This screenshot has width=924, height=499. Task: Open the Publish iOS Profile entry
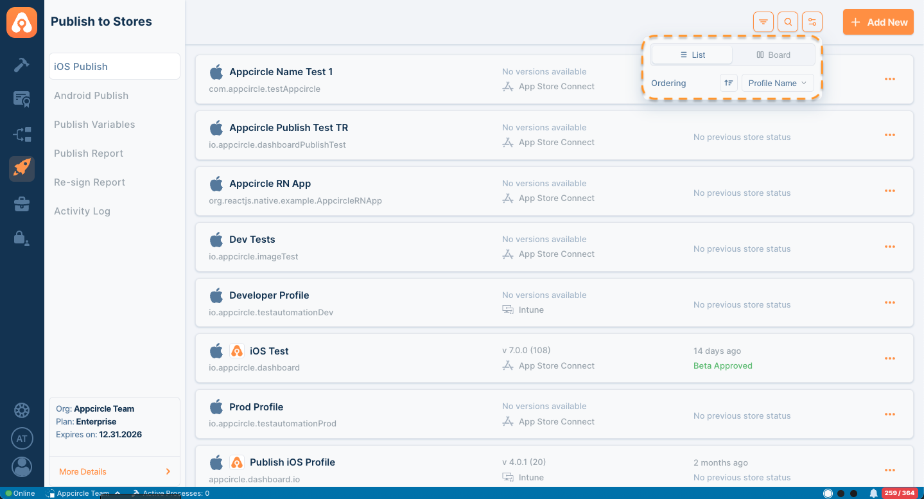554,466
